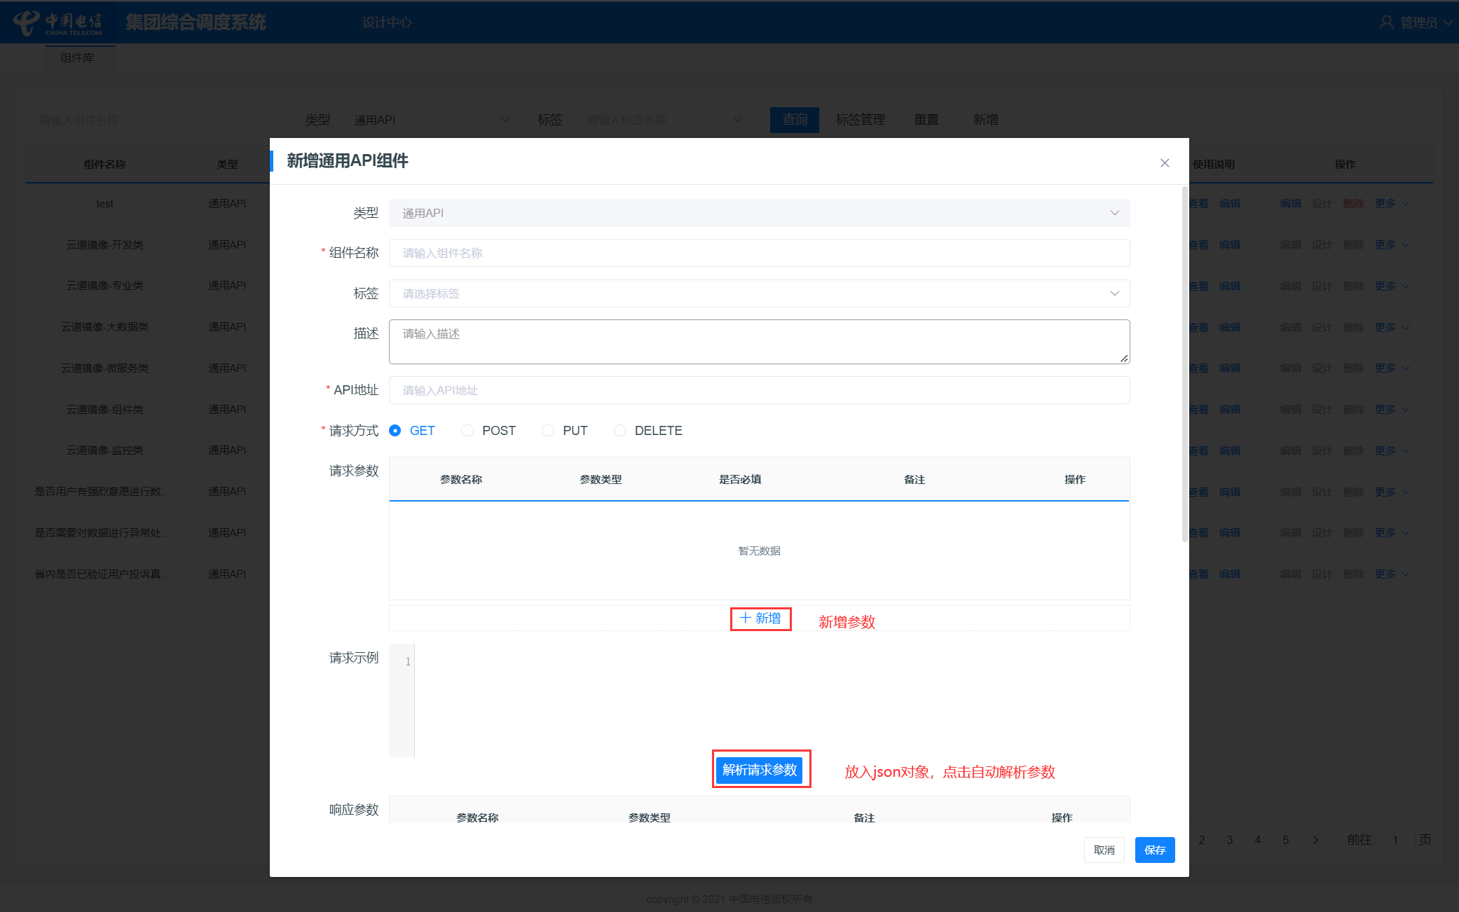Click the 解析请求参数 button

(760, 770)
